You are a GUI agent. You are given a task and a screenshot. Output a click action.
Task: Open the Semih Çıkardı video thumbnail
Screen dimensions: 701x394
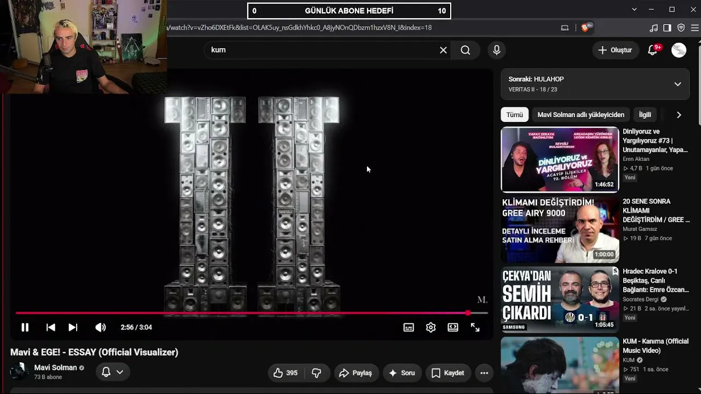click(x=560, y=300)
